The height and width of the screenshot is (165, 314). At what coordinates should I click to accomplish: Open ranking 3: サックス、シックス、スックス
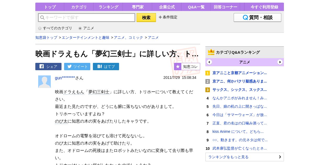pos(240,90)
